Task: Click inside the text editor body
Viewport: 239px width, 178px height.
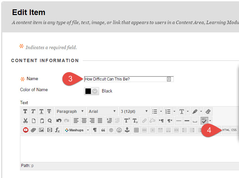Action: [130, 149]
